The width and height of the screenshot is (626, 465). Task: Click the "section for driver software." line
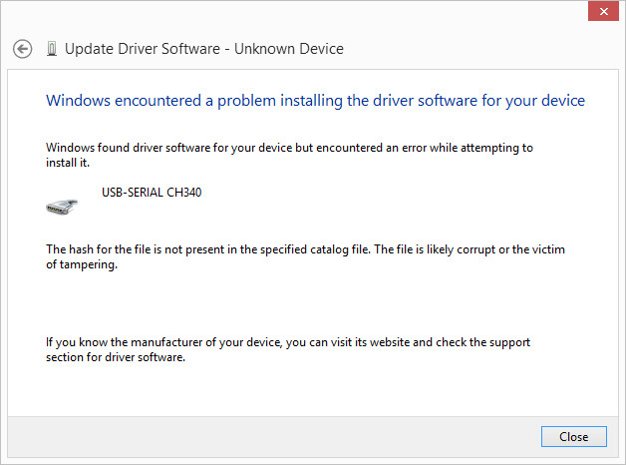(117, 358)
